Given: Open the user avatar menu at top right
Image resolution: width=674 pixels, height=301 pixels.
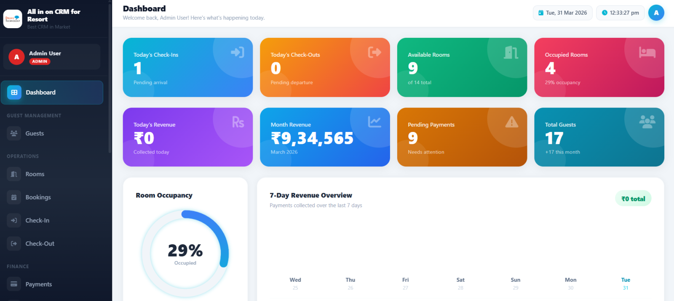Looking at the screenshot, I should coord(656,13).
